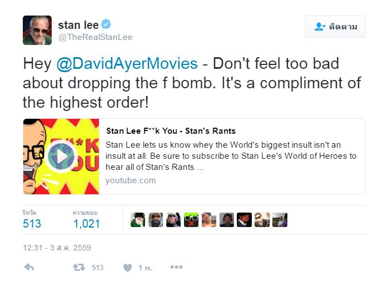Open the @DavidAyerMovies mention link
The width and height of the screenshot is (388, 282).
point(127,64)
